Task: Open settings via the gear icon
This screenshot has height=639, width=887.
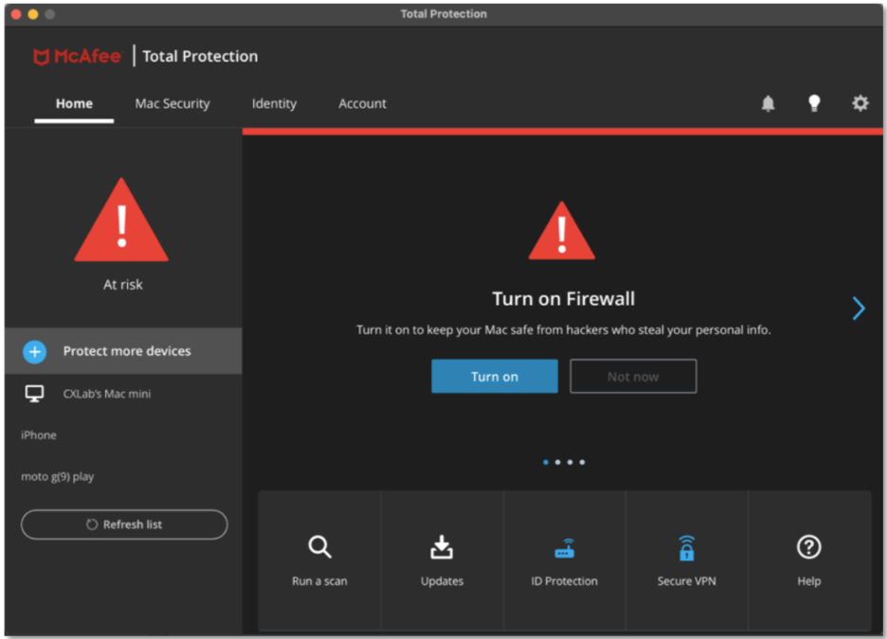Action: (860, 103)
